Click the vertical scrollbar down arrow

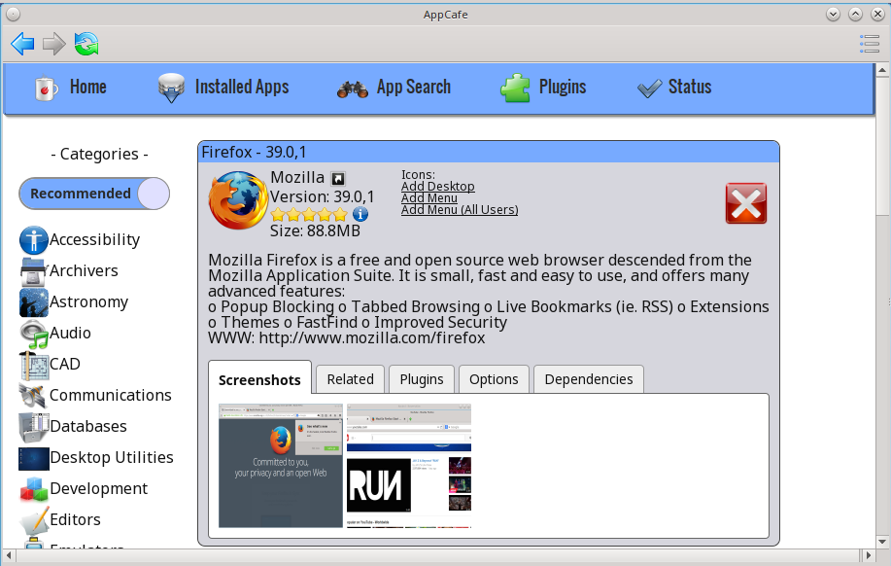click(x=882, y=542)
